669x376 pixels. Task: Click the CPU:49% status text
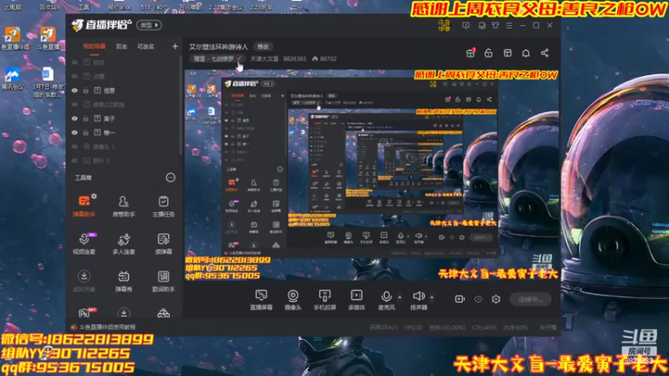click(484, 328)
